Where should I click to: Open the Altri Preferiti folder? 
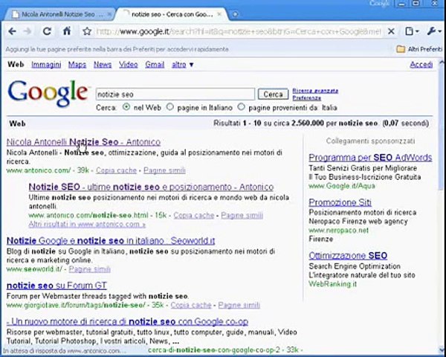click(419, 49)
